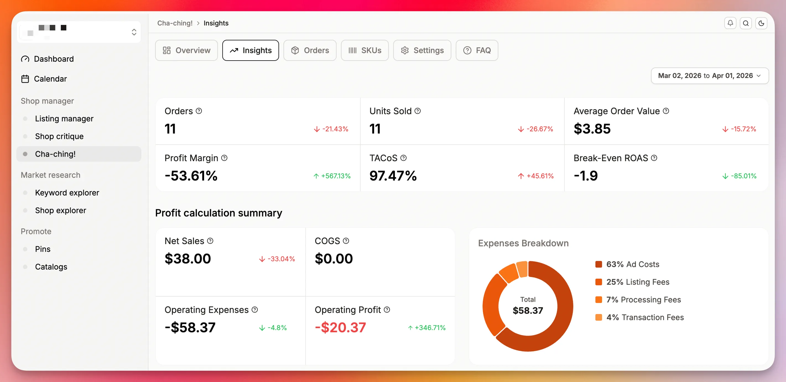Viewport: 786px width, 382px height.
Task: Show the Net Sales help tooltip
Action: (210, 240)
